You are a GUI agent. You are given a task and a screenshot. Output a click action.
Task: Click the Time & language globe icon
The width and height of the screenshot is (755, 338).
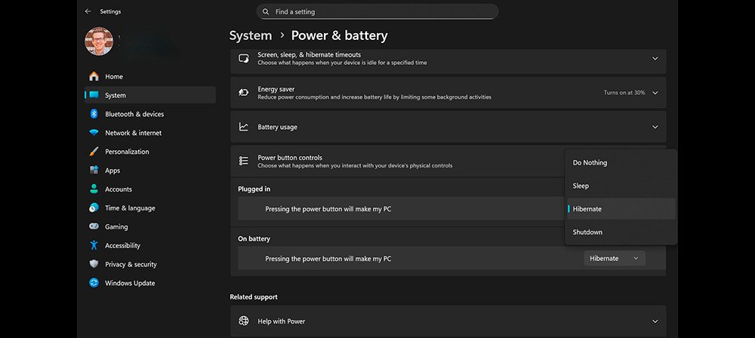[x=94, y=208]
